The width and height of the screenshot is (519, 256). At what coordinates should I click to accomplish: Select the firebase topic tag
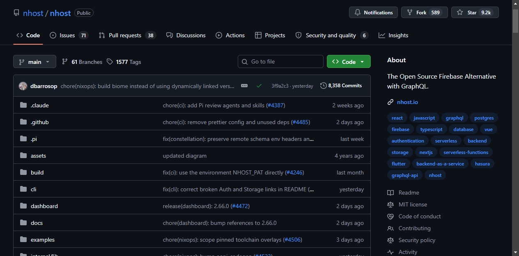(400, 129)
